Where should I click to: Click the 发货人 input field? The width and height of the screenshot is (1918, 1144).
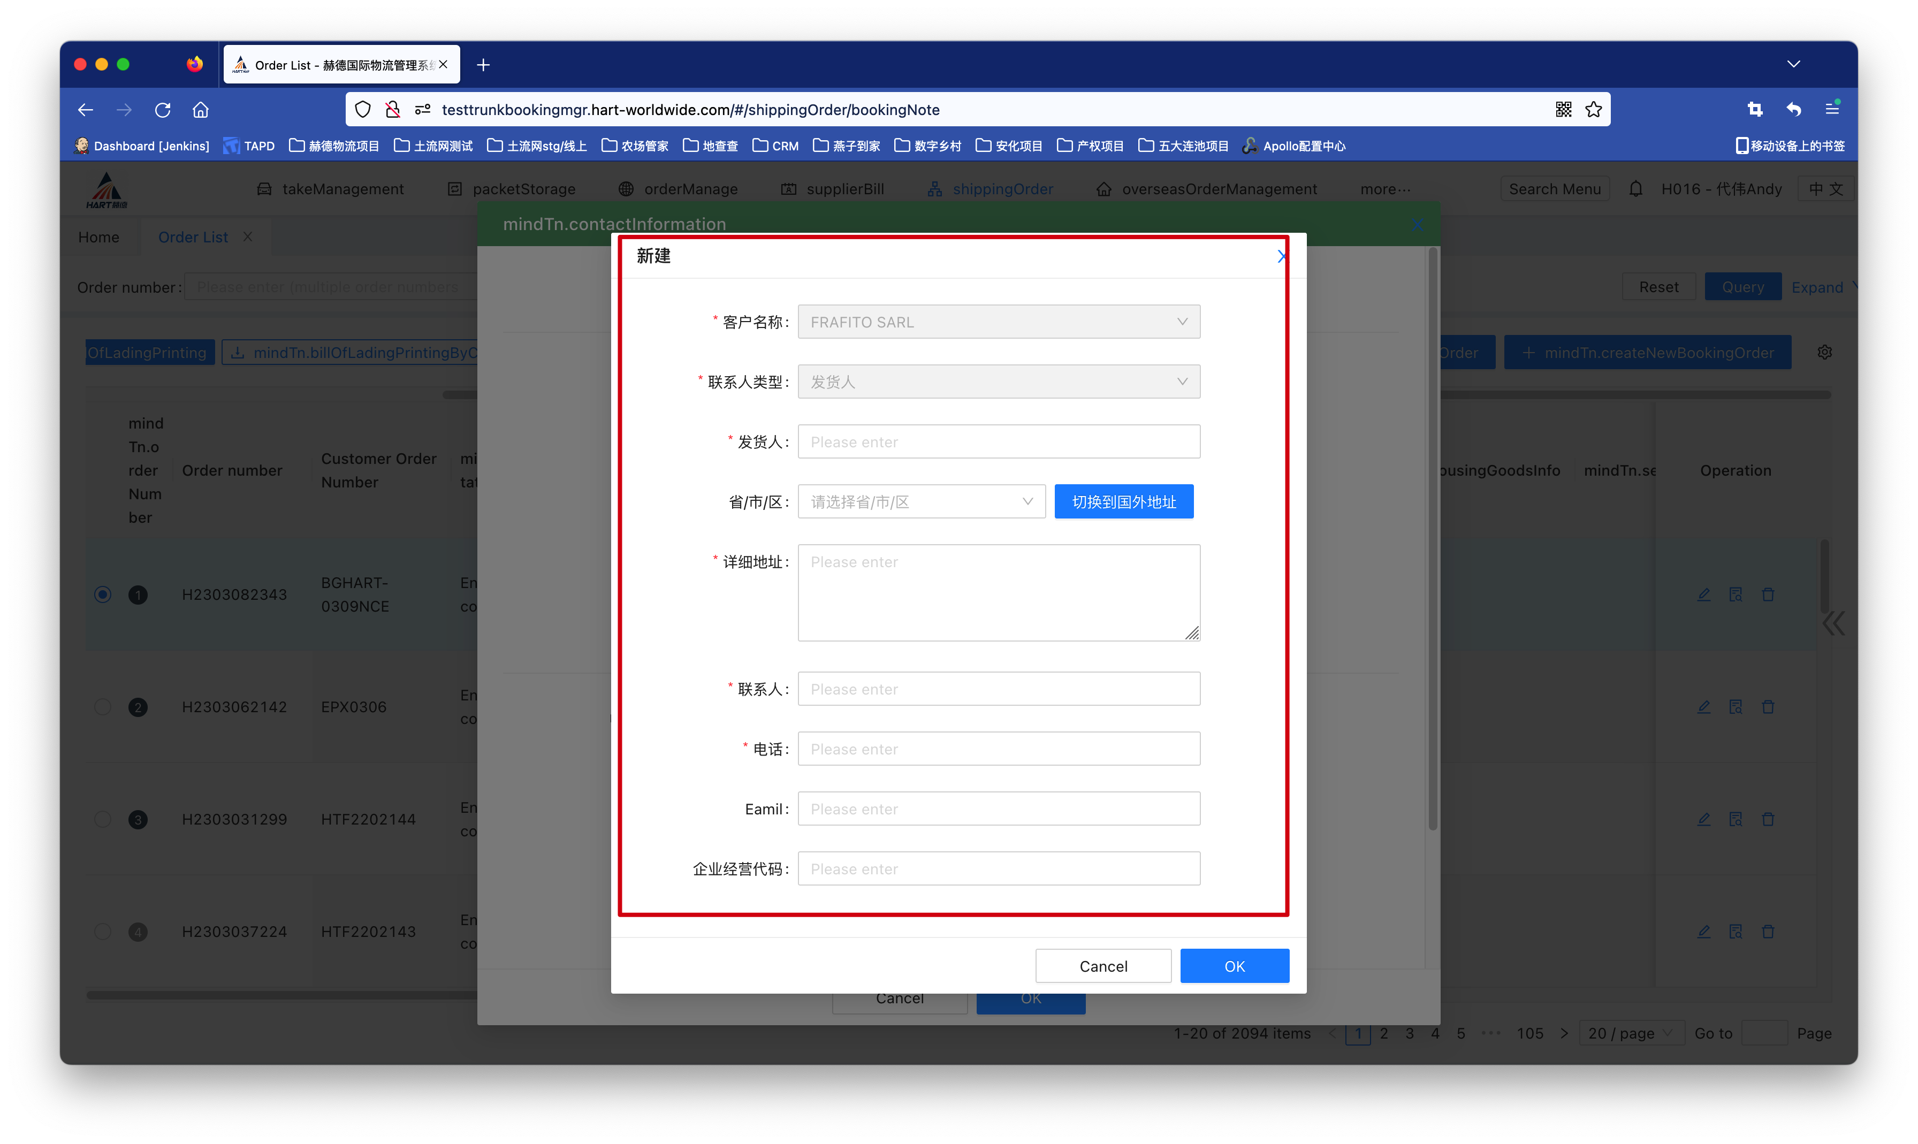998,442
